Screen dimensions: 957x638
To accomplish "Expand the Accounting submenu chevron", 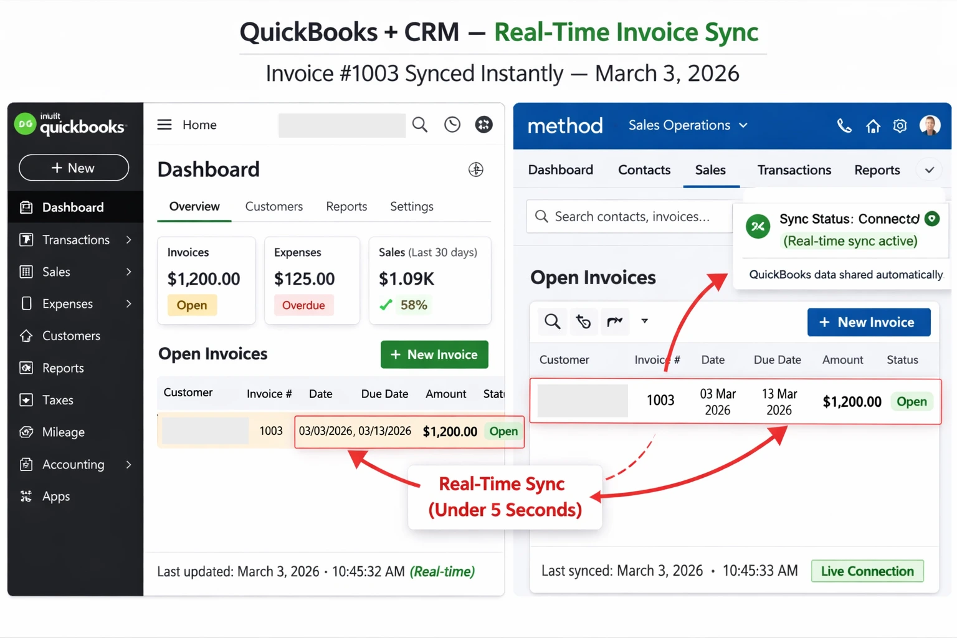I will point(128,464).
